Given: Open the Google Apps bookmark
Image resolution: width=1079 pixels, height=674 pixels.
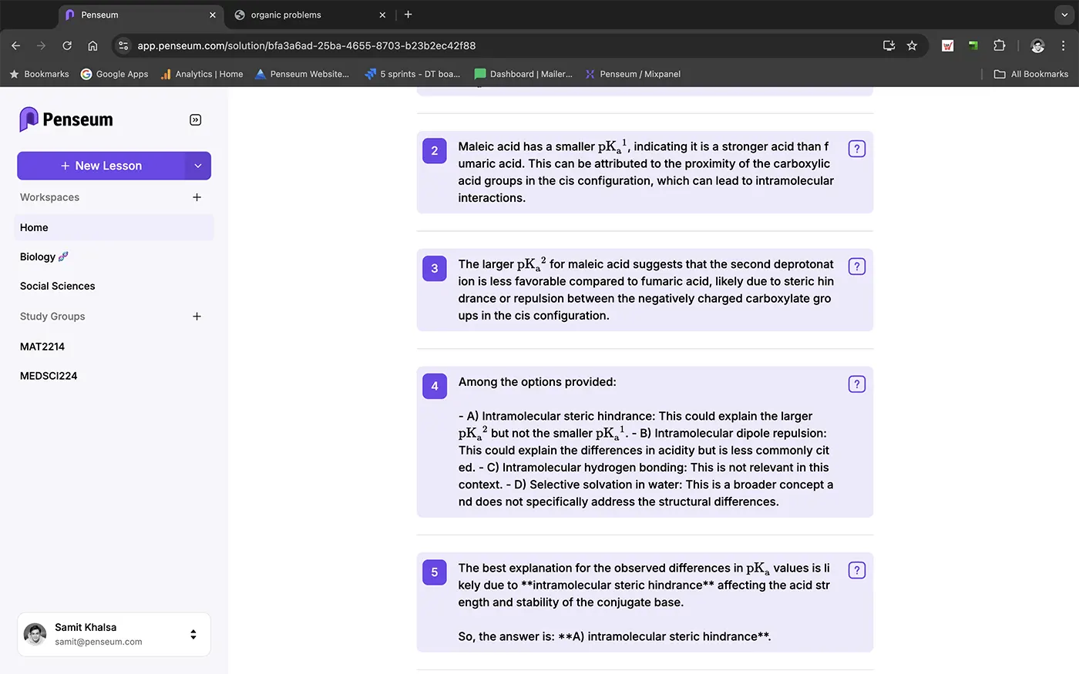Looking at the screenshot, I should point(115,74).
